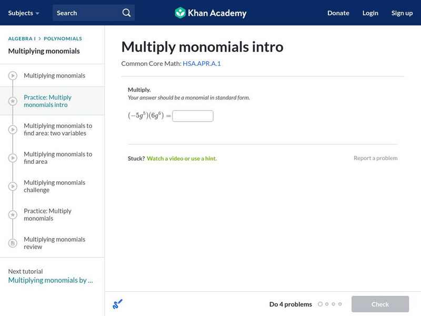This screenshot has height=316, width=421.
Task: Click the Login menu item
Action: [x=370, y=13]
